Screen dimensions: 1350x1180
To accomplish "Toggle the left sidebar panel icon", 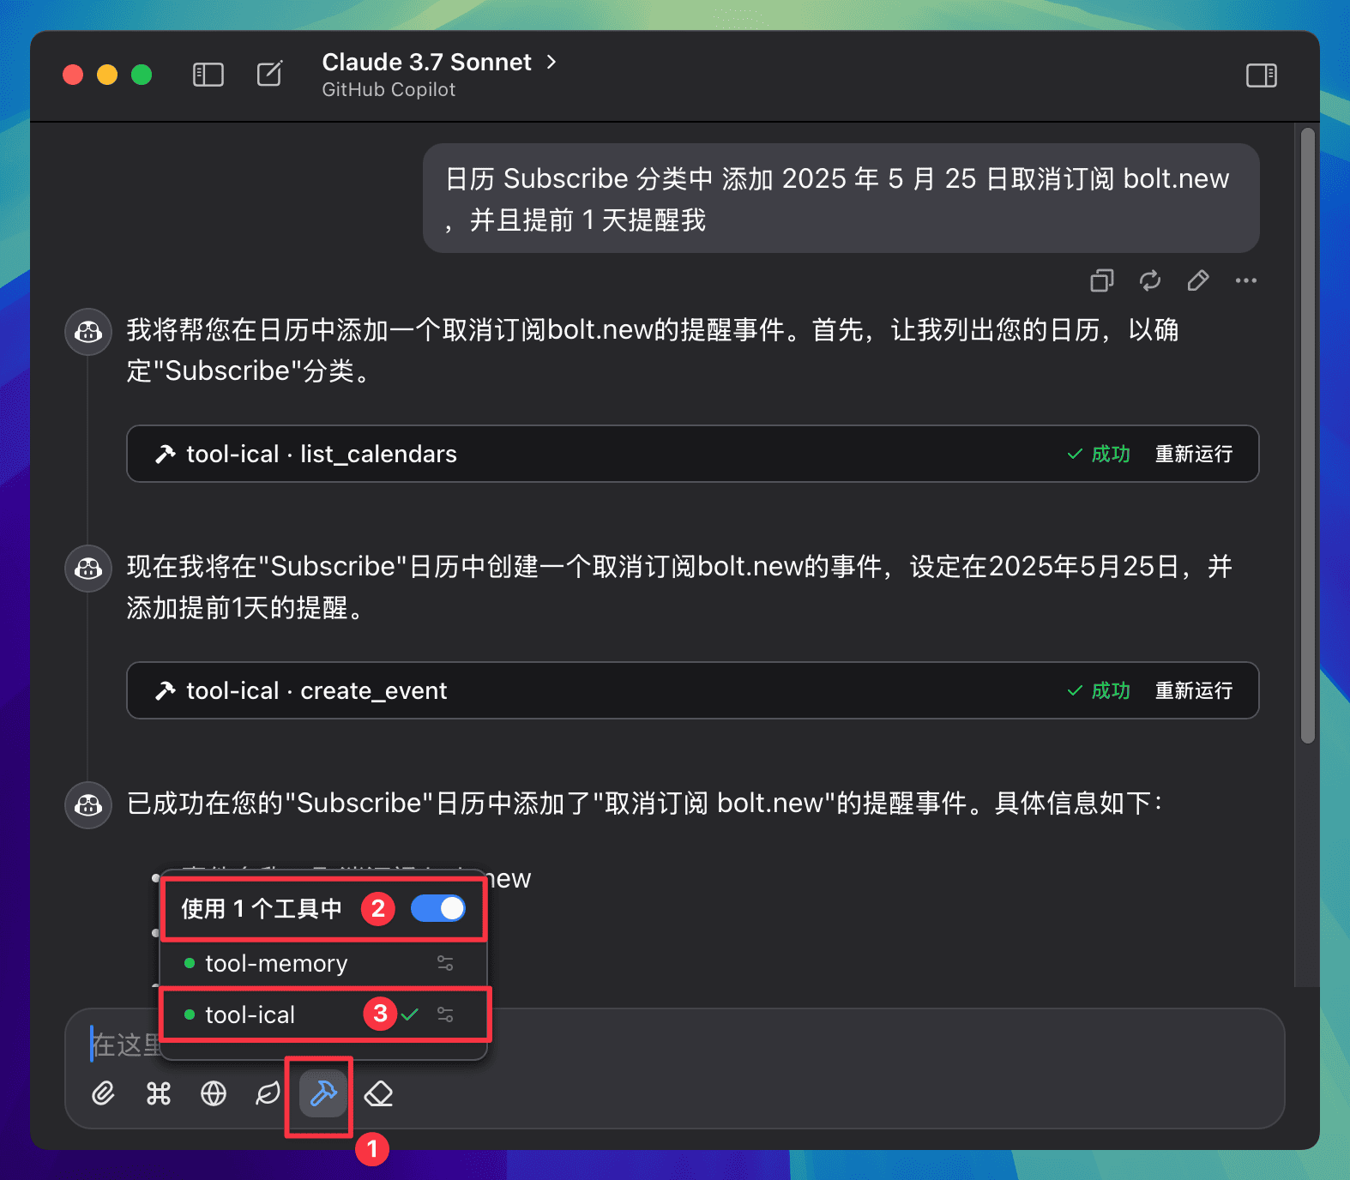I will coord(208,75).
